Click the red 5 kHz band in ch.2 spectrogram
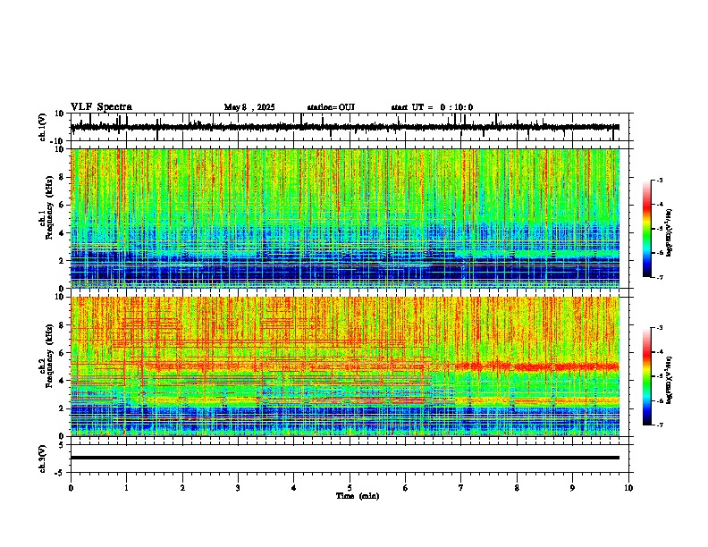Image resolution: width=708 pixels, height=547 pixels. coord(537,366)
